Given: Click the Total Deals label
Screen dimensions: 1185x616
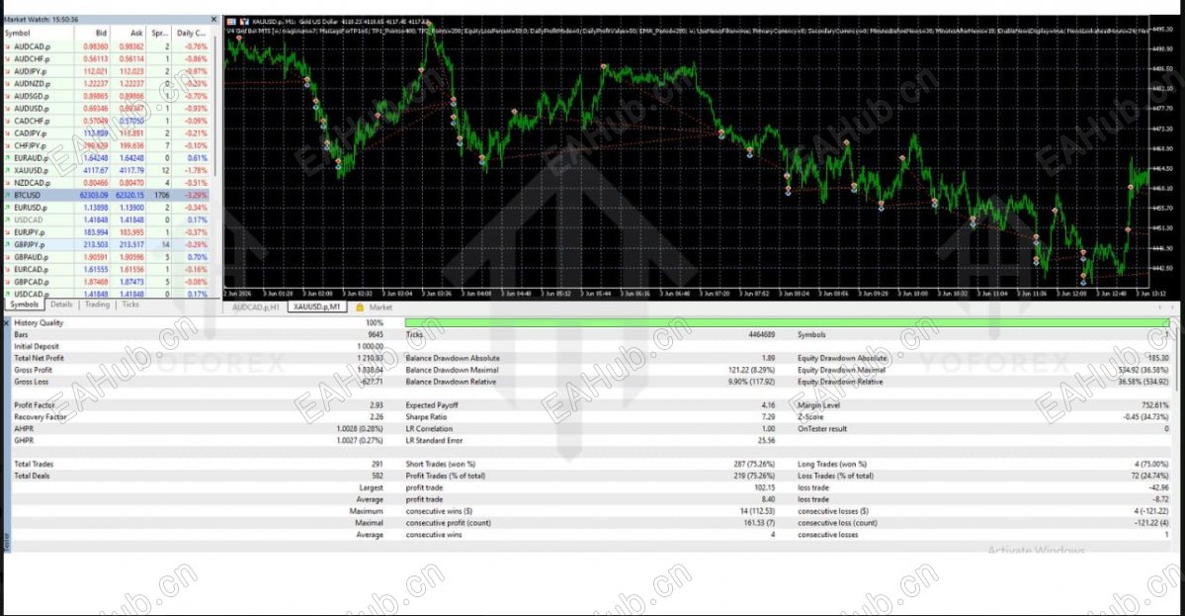Looking at the screenshot, I should (x=34, y=477).
